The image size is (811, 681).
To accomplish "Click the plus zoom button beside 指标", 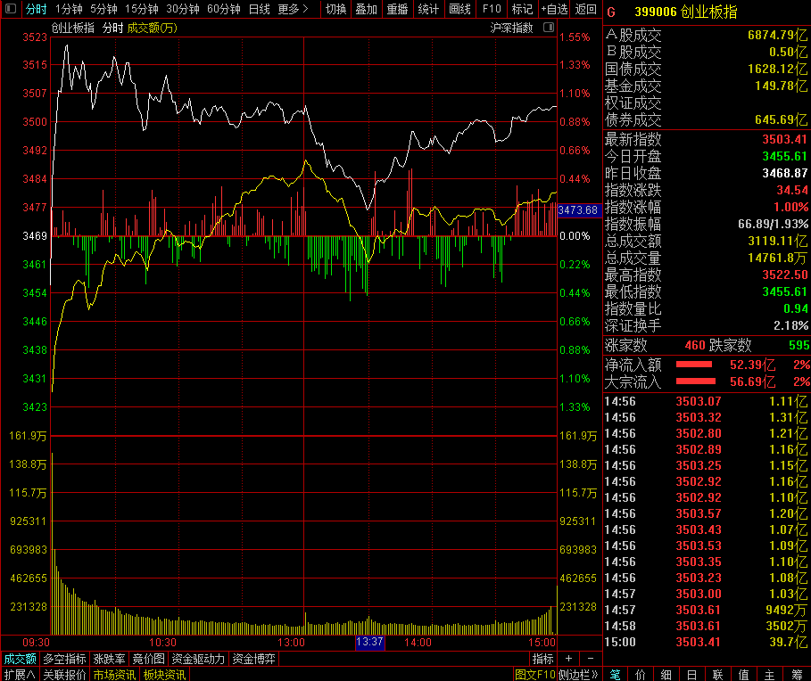I will point(569,659).
